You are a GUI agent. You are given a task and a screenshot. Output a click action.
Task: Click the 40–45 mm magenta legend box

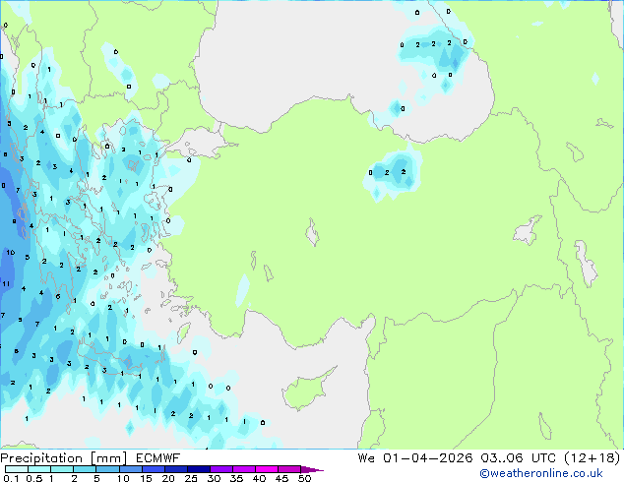(x=267, y=469)
